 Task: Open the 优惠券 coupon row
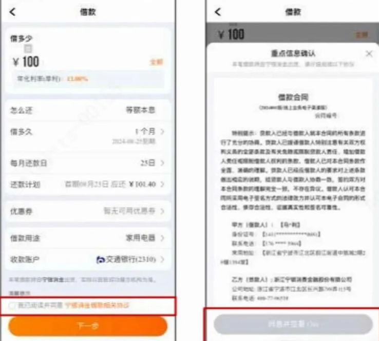[87, 211]
